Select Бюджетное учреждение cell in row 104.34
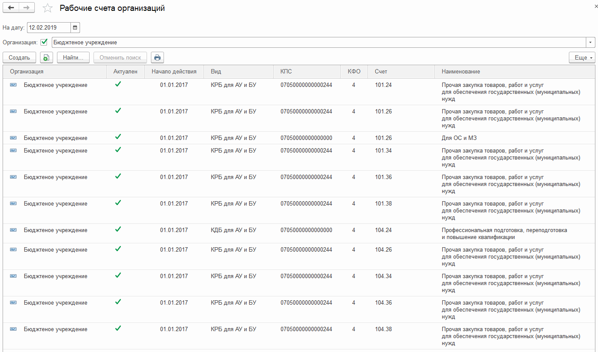 [x=56, y=276]
